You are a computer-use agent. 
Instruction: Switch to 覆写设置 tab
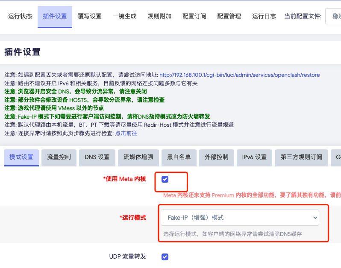(90, 16)
